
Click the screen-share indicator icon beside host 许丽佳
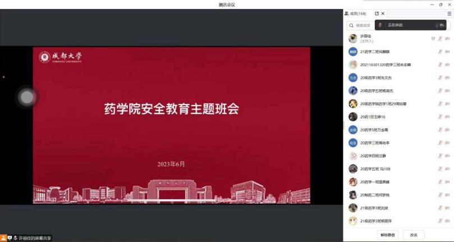433,38
